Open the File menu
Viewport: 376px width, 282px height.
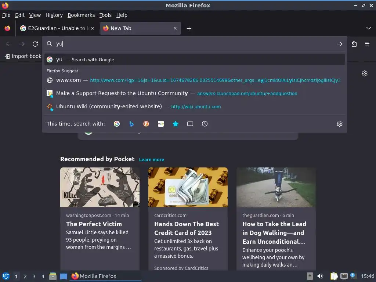(x=6, y=15)
